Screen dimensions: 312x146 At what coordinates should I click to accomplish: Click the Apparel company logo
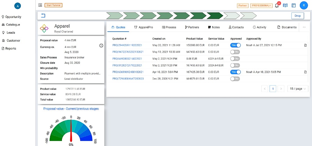pos(45,29)
